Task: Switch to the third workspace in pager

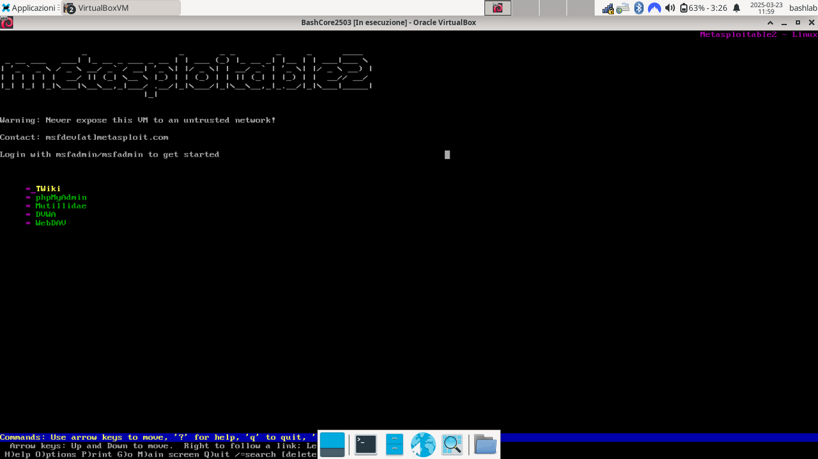Action: [553, 8]
